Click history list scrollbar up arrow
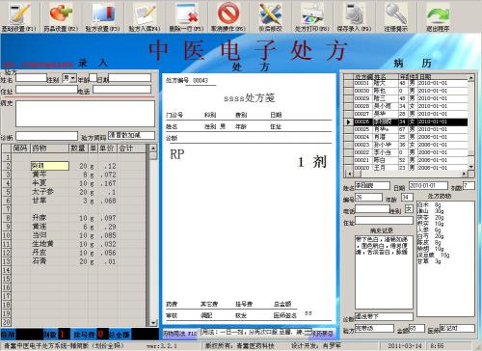 pos(471,77)
